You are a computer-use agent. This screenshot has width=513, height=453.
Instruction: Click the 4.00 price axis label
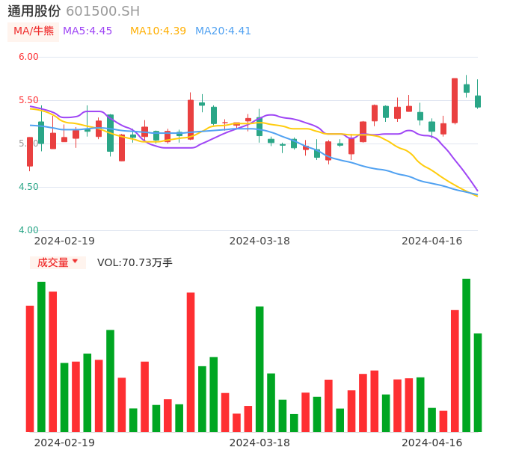coord(28,230)
